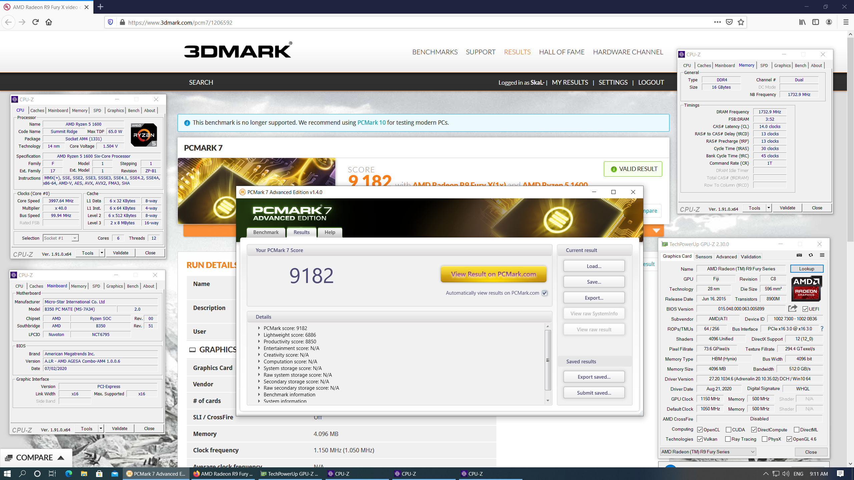Click the GPU-Z refresh icon
Image resolution: width=854 pixels, height=480 pixels.
click(x=811, y=255)
